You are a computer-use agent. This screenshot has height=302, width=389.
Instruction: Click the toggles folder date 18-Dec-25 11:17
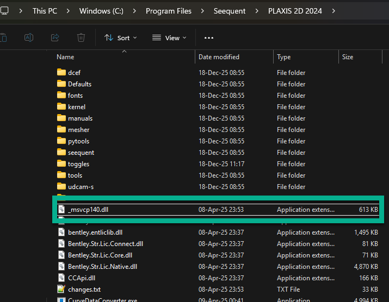click(x=221, y=163)
